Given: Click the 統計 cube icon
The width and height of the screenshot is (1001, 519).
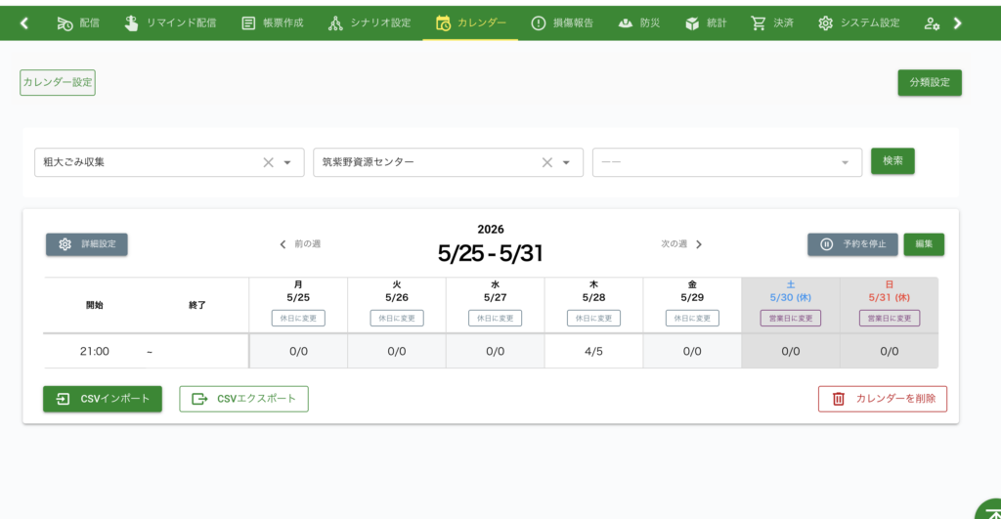Looking at the screenshot, I should [x=692, y=23].
